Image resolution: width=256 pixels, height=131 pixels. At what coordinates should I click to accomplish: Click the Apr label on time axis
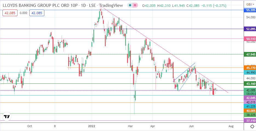[153, 126]
